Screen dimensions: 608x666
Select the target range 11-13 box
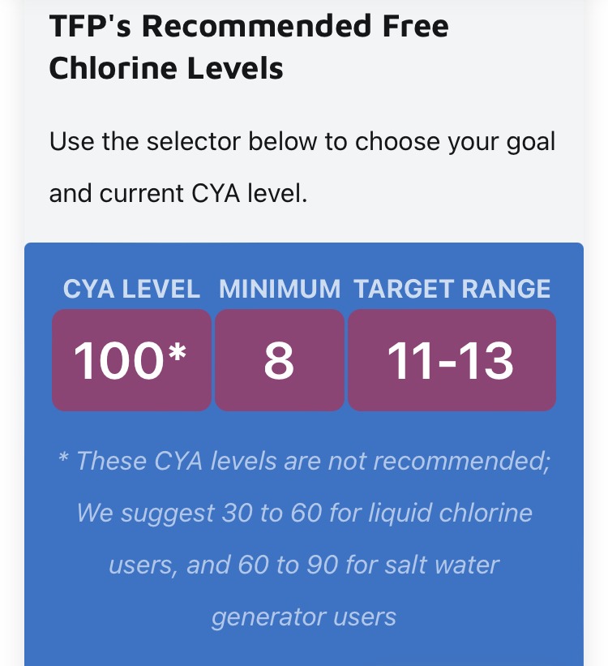click(452, 360)
